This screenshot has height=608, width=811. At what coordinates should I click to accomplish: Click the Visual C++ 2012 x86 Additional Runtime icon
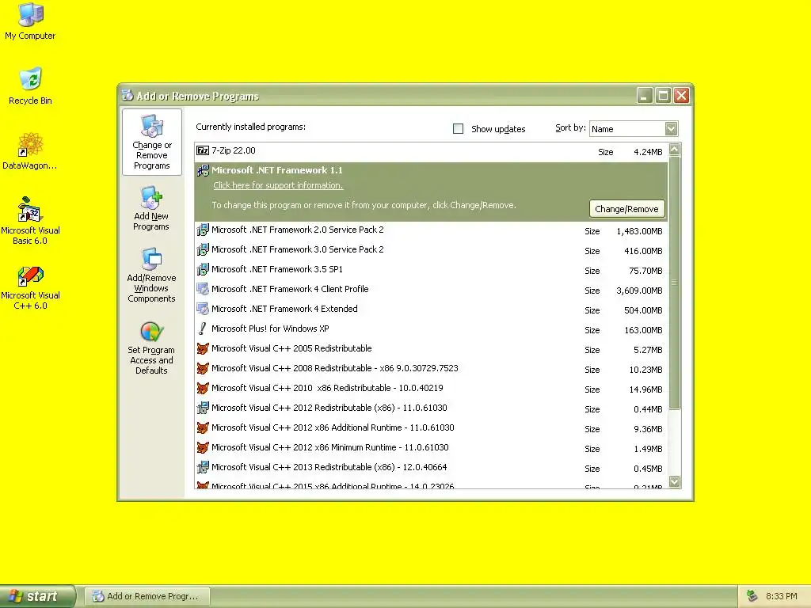click(x=203, y=427)
